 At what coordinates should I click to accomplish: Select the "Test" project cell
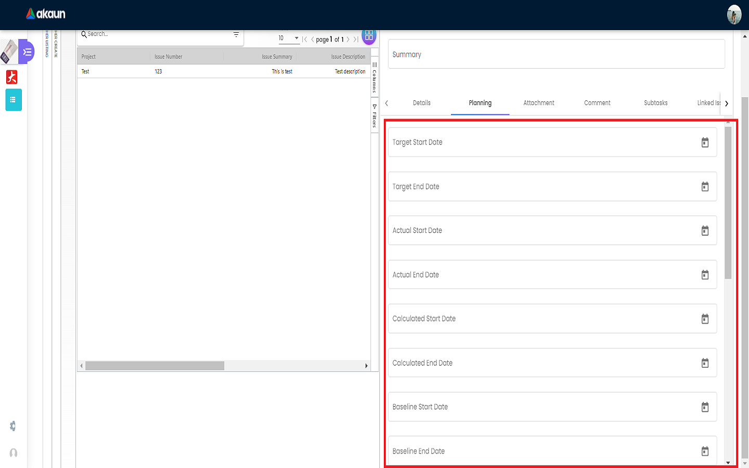[114, 71]
